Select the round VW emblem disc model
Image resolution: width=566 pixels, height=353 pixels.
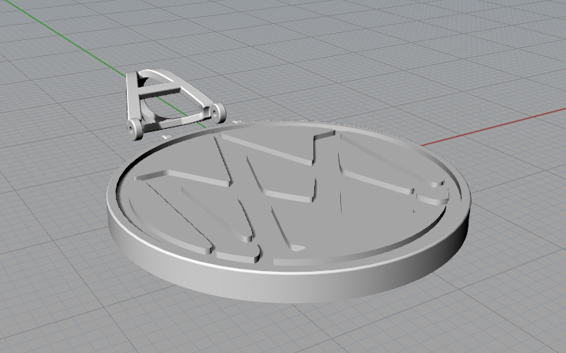(x=289, y=212)
